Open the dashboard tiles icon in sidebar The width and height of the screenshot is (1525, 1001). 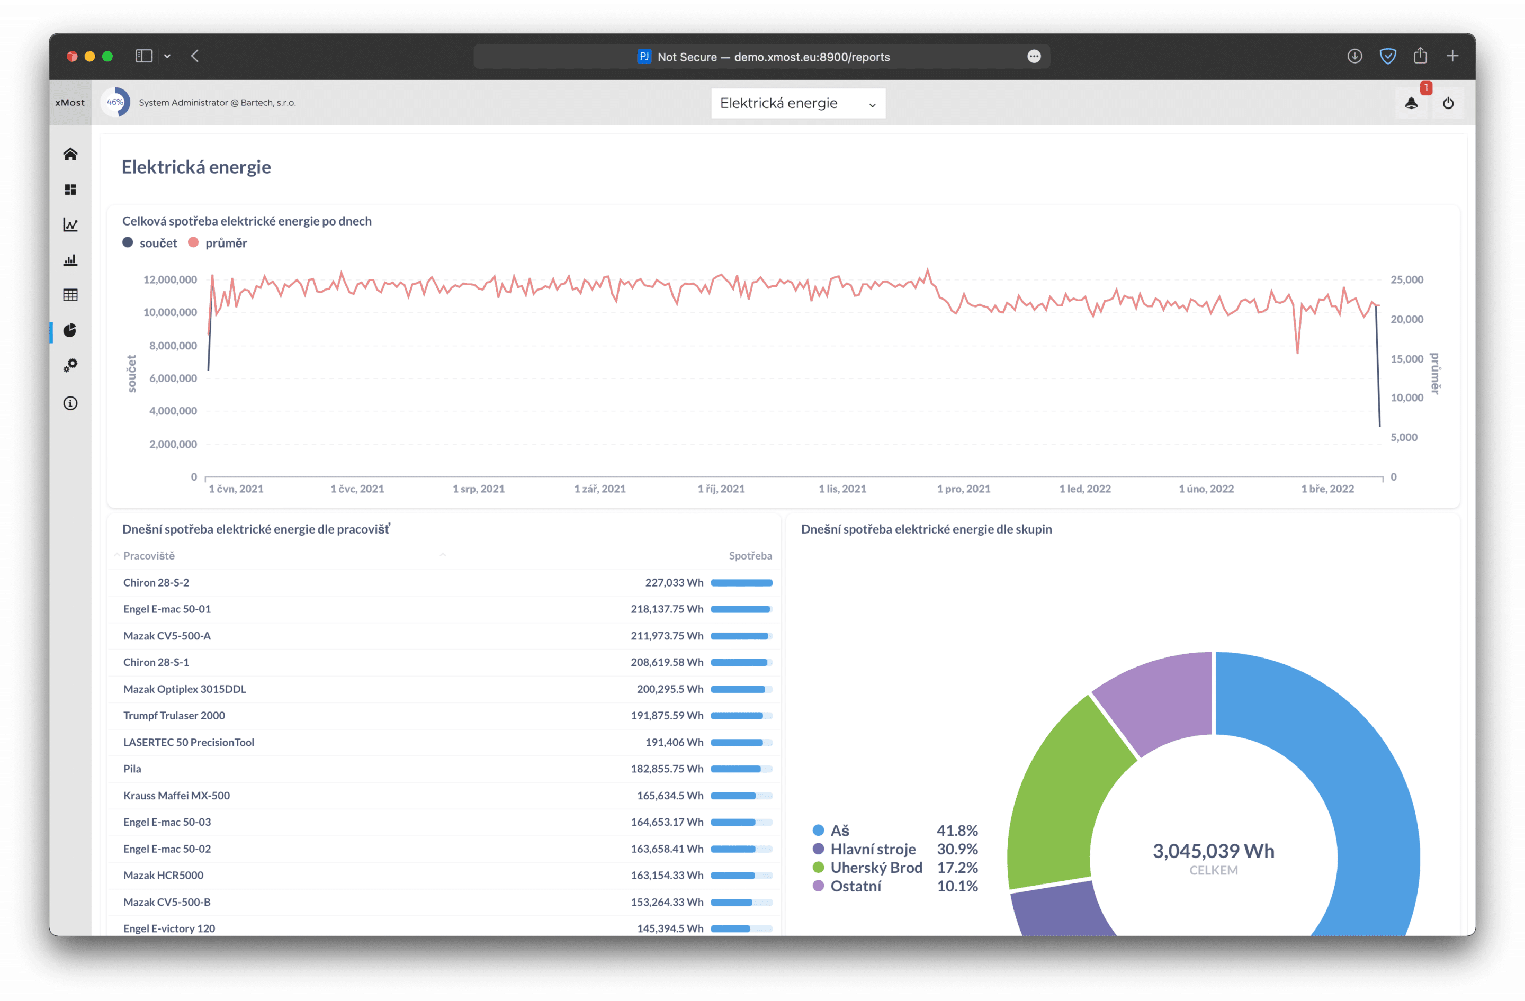click(70, 190)
